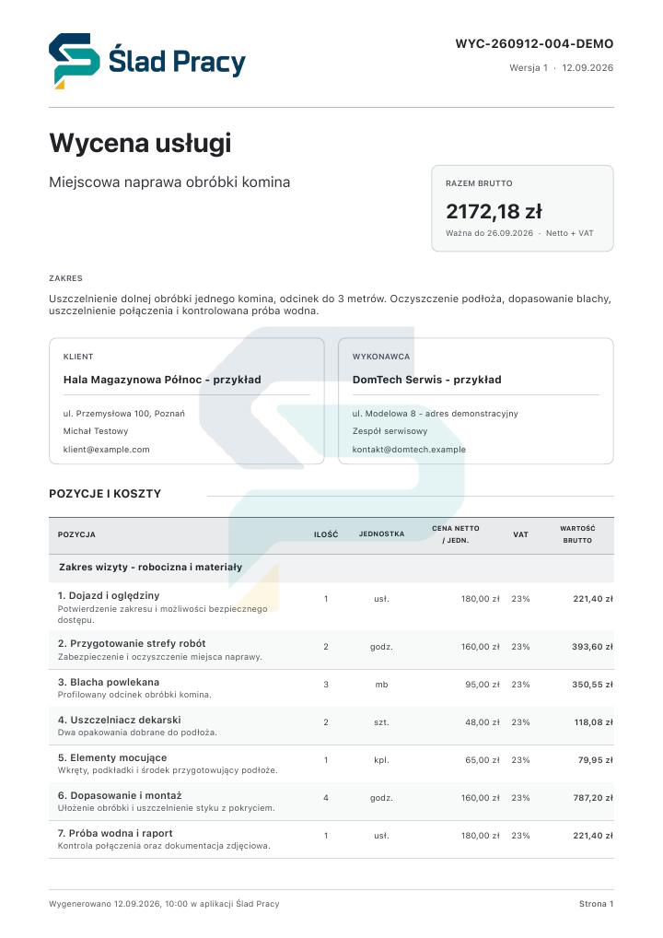Click the JEDNOSTKA column header

coord(381,533)
